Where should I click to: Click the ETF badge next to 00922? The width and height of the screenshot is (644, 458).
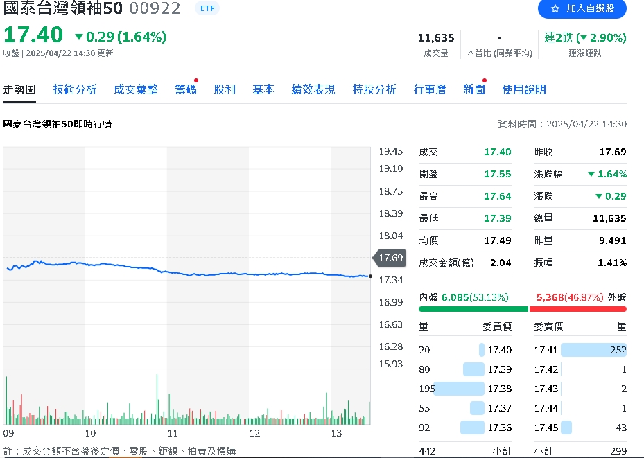[x=207, y=8]
